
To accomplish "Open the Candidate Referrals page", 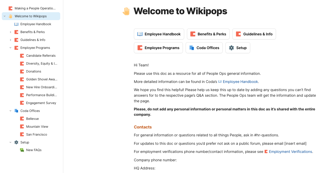I will tap(41, 56).
